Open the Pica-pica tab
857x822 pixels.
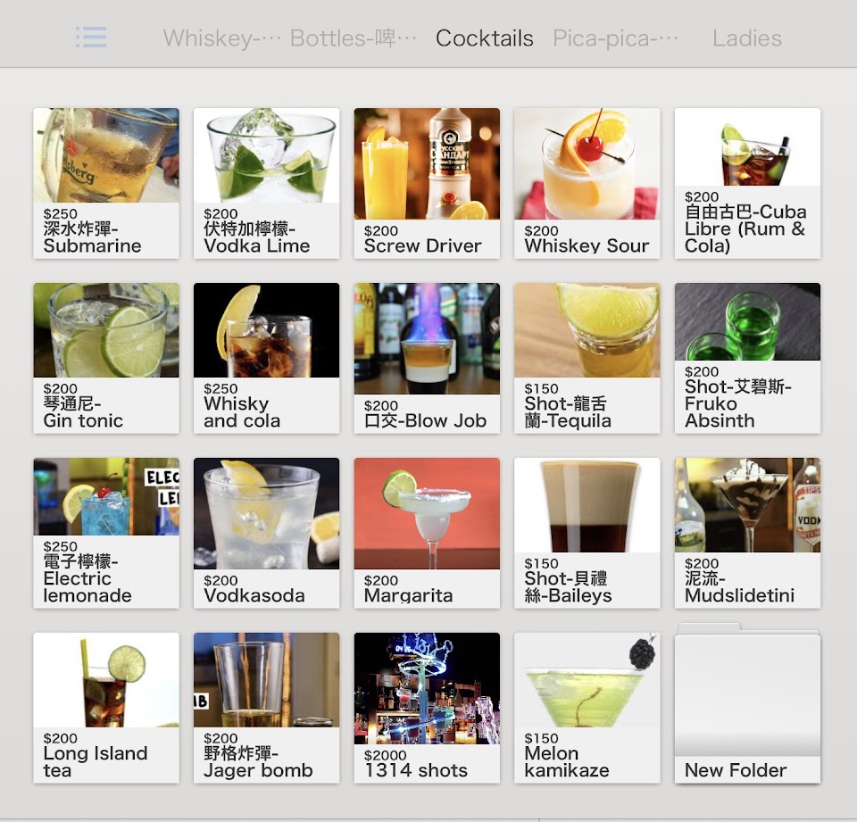615,38
